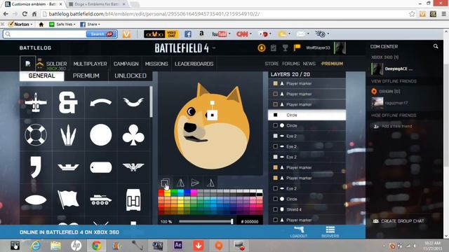Open the Multiplayer menu
This screenshot has width=449, height=252.
pos(90,64)
